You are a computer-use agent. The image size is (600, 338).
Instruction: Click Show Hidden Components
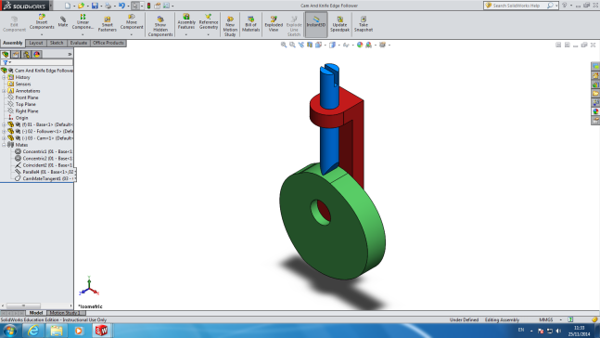coord(160,26)
